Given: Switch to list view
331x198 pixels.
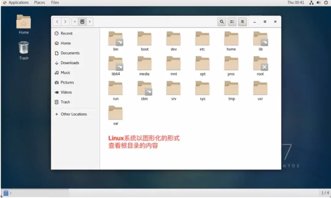Looking at the screenshot, I should click(x=232, y=21).
